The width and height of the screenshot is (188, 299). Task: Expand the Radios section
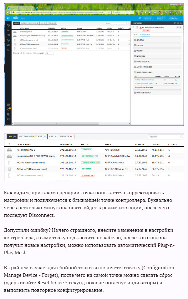(x=157, y=45)
